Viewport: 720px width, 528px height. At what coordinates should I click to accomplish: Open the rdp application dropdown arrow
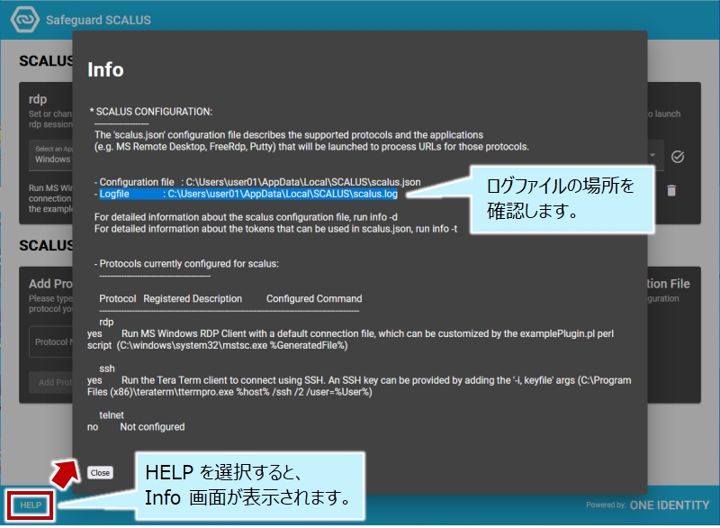click(652, 155)
